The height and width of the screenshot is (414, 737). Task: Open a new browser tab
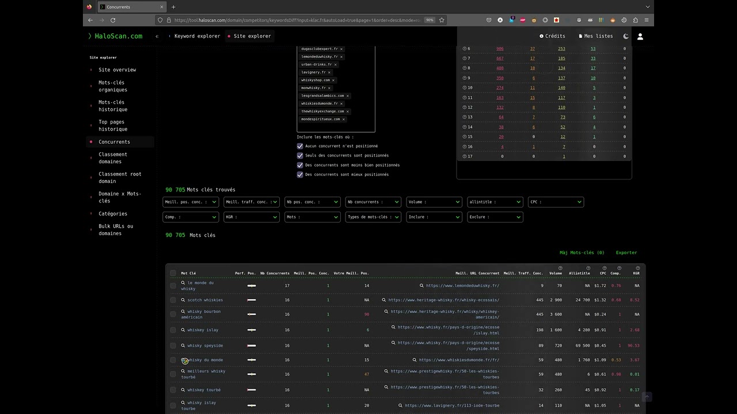click(173, 7)
